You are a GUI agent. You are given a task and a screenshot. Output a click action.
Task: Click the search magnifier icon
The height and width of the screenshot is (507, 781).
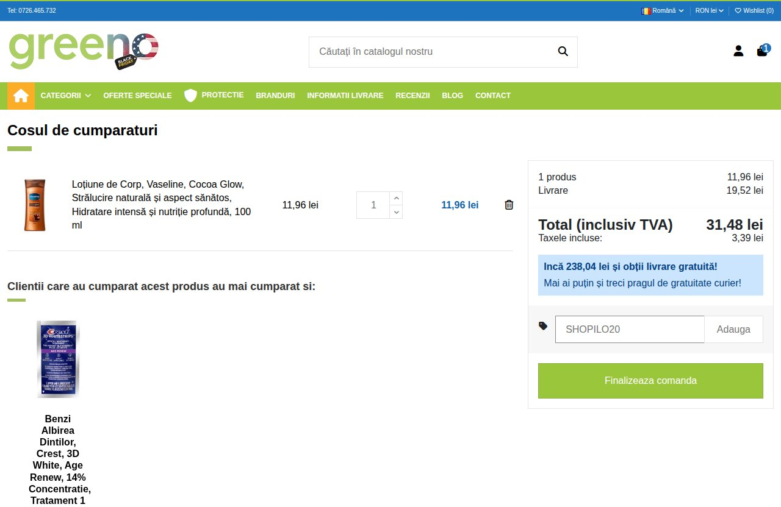563,51
